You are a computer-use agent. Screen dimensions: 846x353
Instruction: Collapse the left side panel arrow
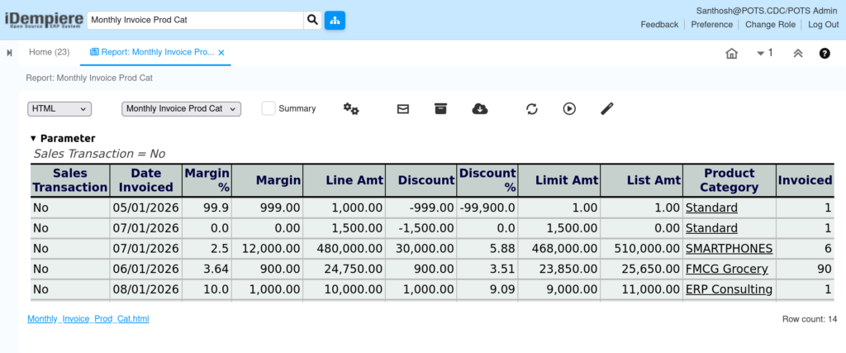click(9, 52)
